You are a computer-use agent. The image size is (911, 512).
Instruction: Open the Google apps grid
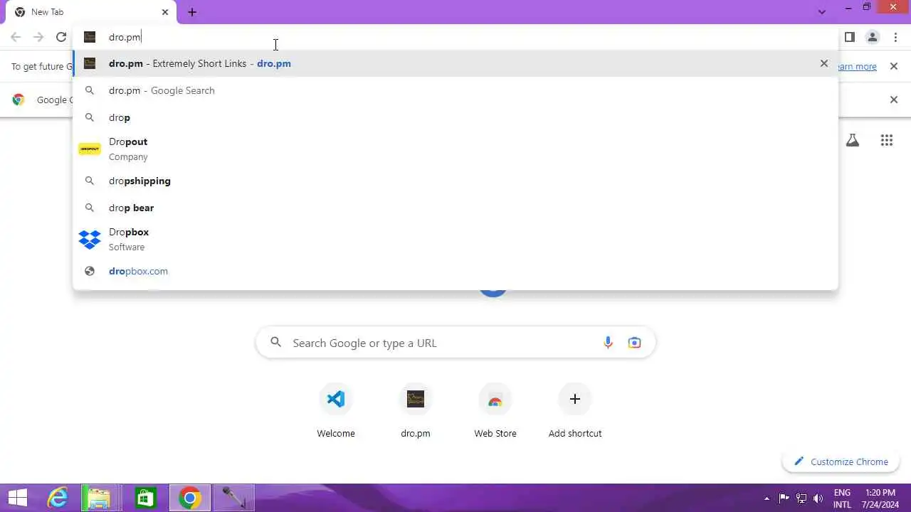tap(887, 140)
